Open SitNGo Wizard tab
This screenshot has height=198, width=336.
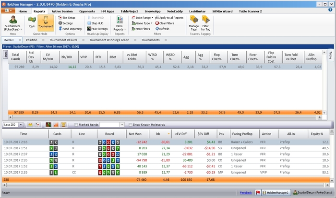[222, 11]
